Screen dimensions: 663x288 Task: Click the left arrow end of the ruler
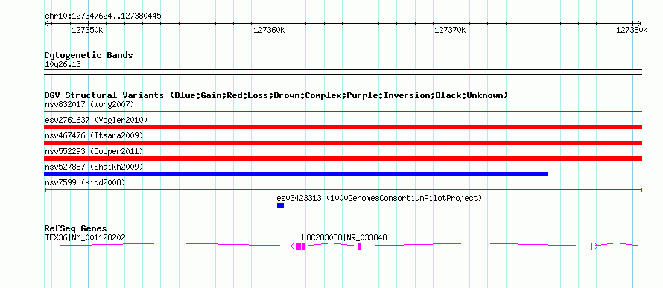tap(46, 23)
